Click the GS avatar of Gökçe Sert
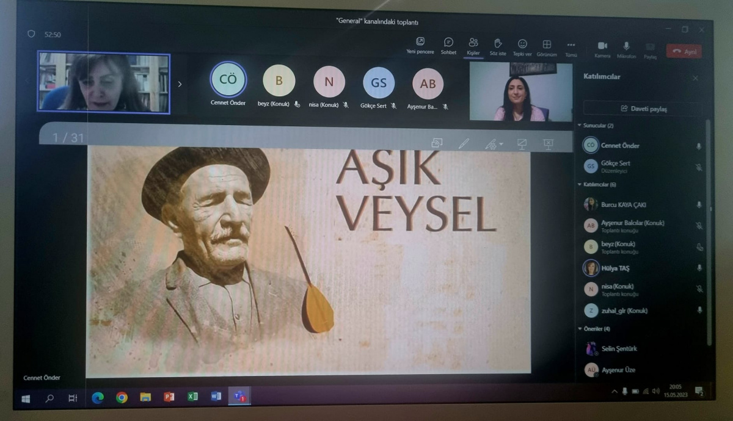Screen dimensions: 733x421 click(379, 82)
